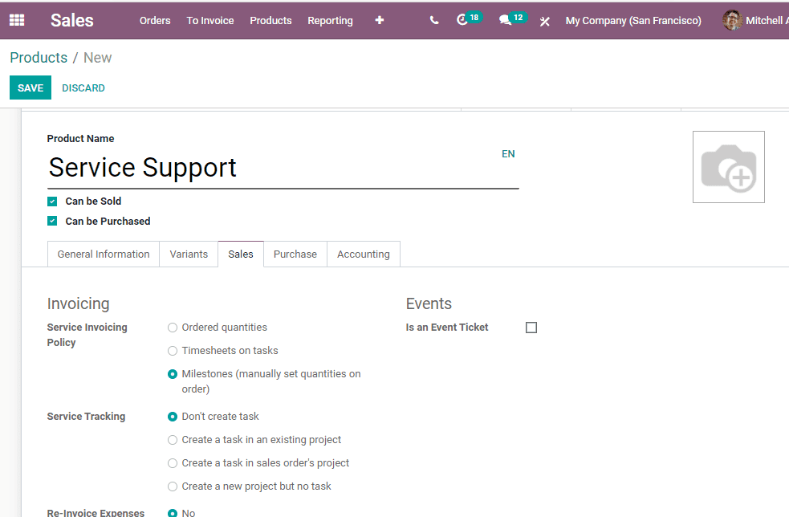This screenshot has height=517, width=789.
Task: Click the Events section heading
Action: pos(429,303)
